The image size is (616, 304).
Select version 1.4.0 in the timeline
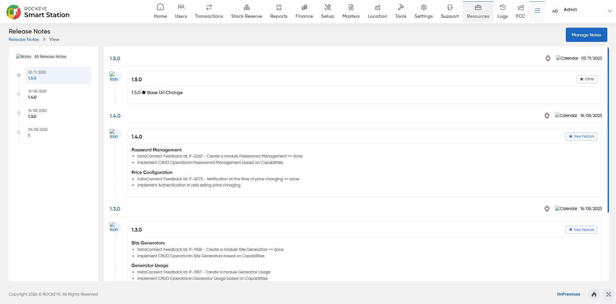pyautogui.click(x=58, y=94)
